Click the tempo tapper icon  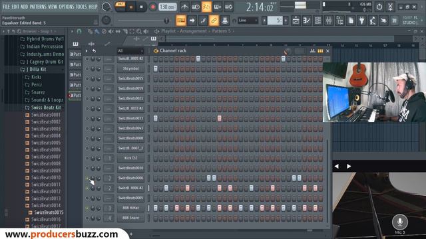(x=373, y=21)
